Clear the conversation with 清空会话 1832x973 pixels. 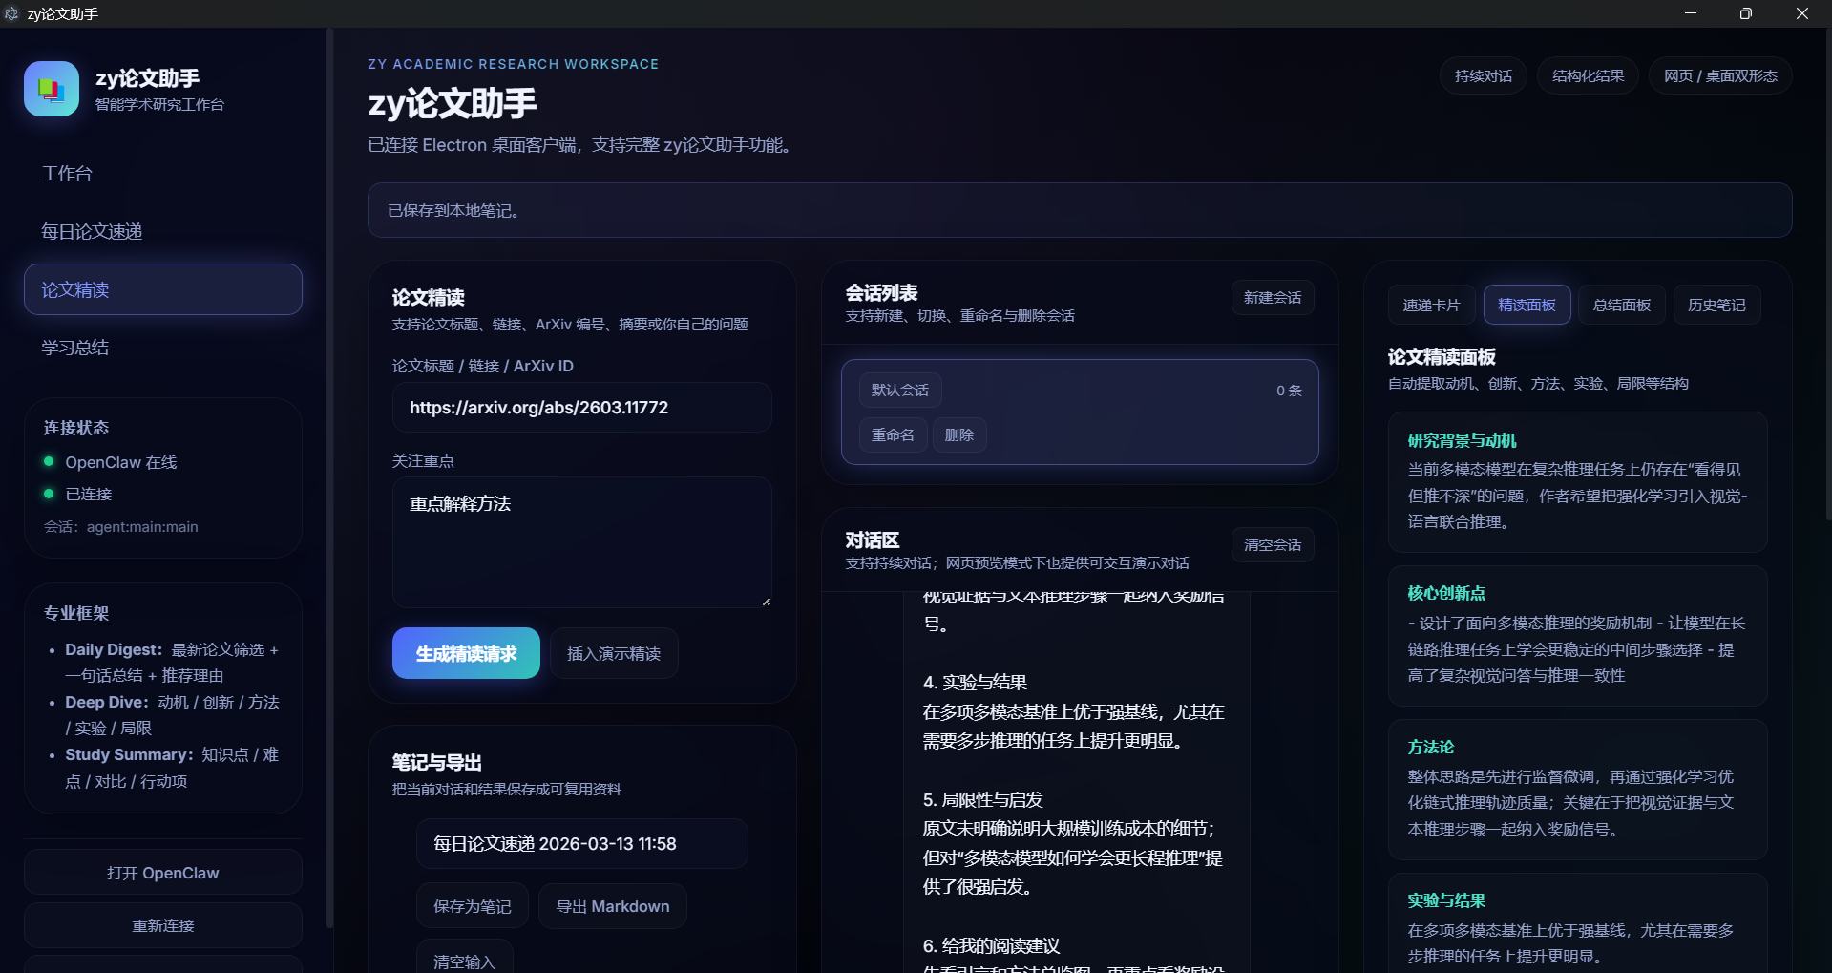pyautogui.click(x=1272, y=545)
